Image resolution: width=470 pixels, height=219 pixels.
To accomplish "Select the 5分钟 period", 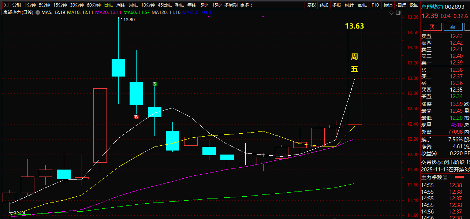I will coord(44,5).
